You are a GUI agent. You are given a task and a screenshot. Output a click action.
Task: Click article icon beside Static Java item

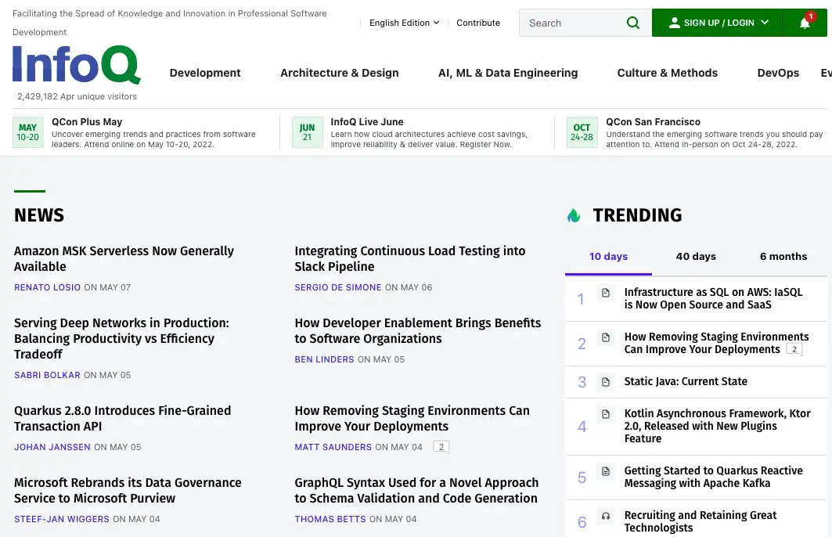coord(606,381)
